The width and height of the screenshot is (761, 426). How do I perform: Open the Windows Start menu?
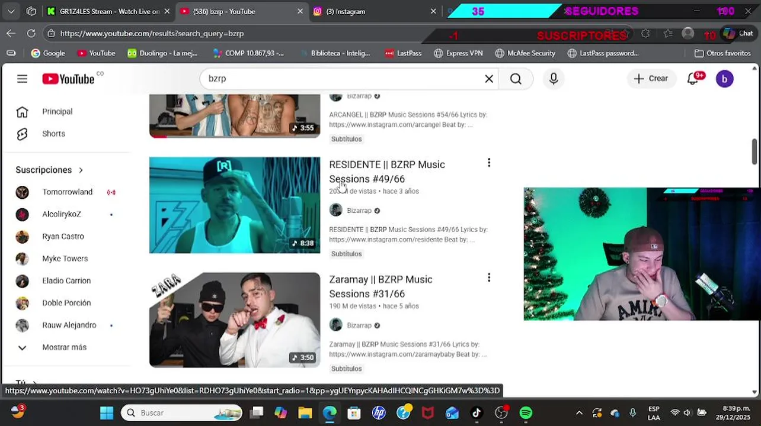click(107, 413)
